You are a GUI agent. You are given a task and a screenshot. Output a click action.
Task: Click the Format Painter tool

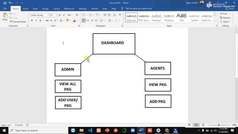click(18, 22)
